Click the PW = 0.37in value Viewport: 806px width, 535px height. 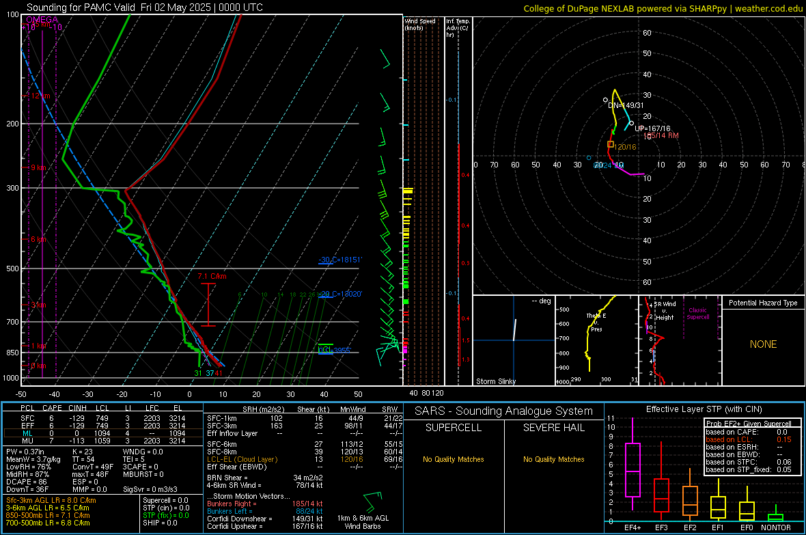click(x=25, y=452)
